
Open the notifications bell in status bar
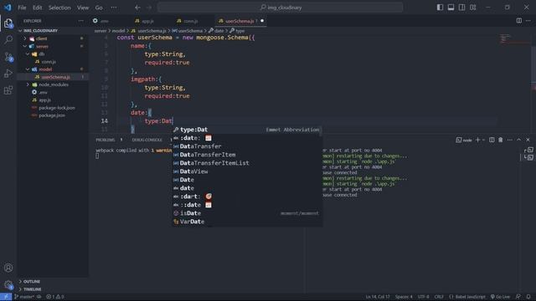(x=528, y=297)
